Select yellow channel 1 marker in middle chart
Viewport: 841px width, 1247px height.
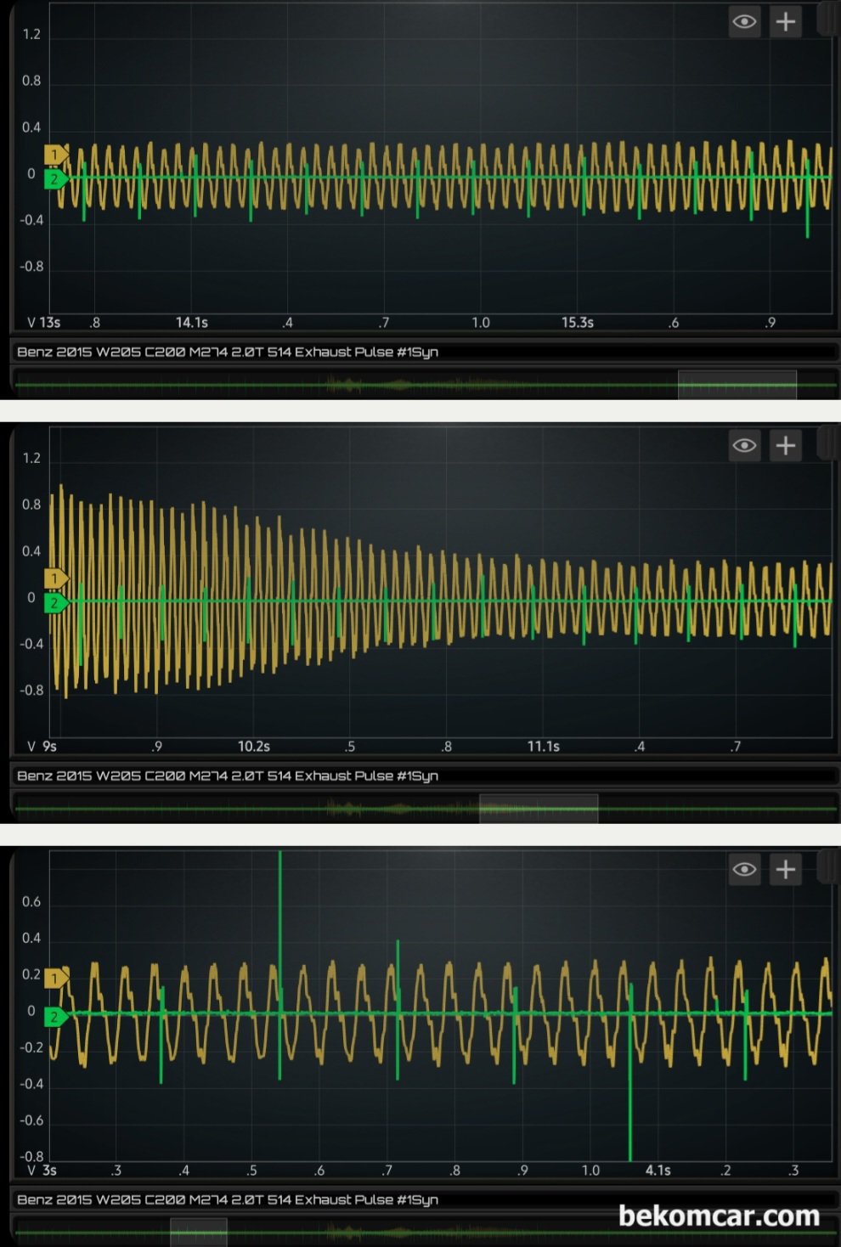[x=56, y=578]
